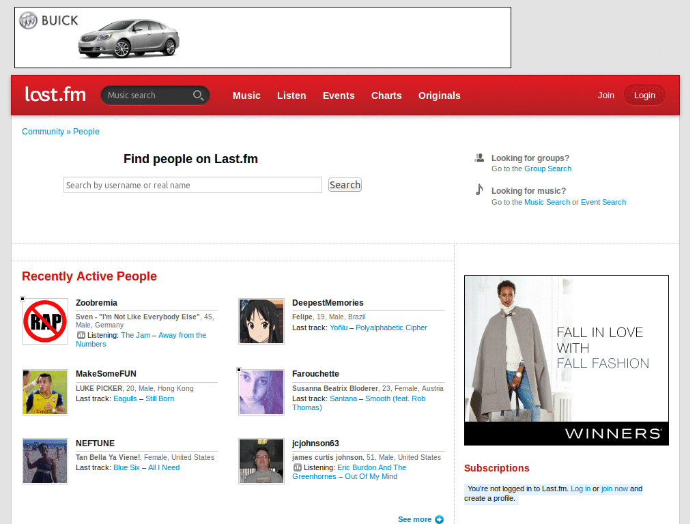
Task: Click Zoobremia's listening now icon
Action: 81,335
